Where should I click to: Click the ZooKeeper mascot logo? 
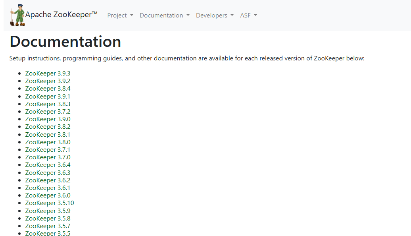(x=17, y=15)
